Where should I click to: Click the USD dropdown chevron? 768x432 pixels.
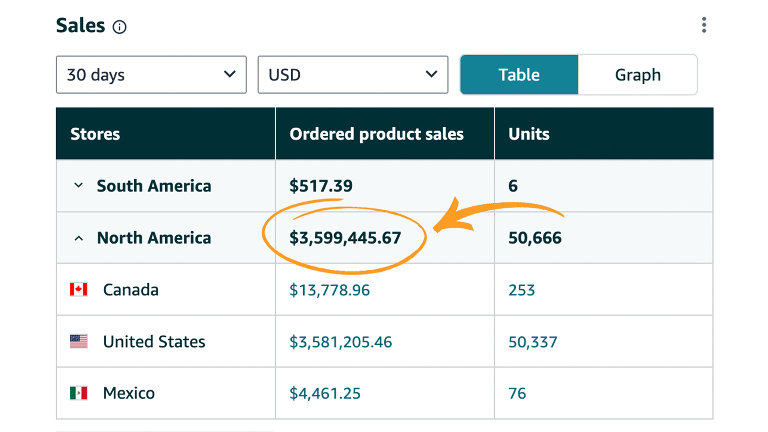pos(431,74)
